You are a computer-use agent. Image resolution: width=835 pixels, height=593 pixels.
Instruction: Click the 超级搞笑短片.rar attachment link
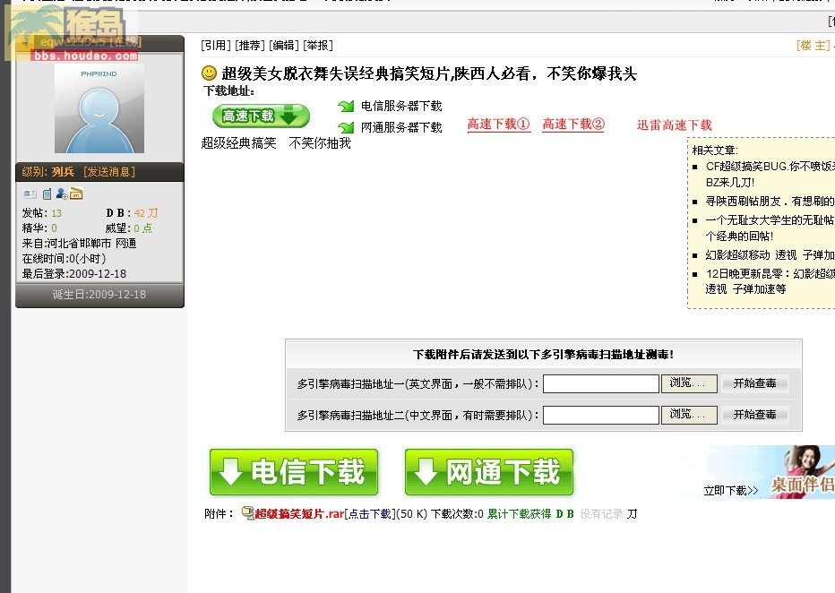click(299, 513)
